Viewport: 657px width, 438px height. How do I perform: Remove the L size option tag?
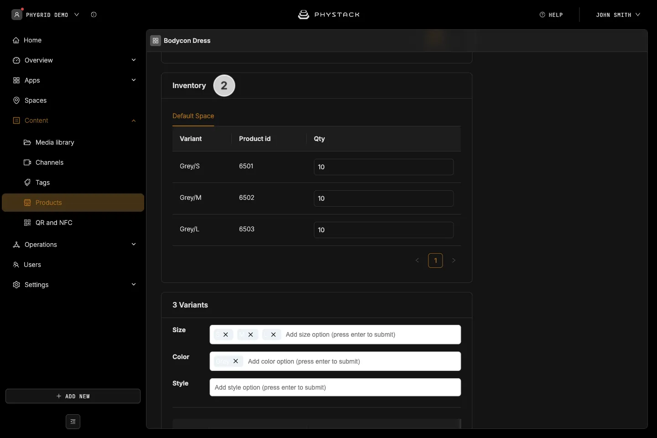point(273,334)
